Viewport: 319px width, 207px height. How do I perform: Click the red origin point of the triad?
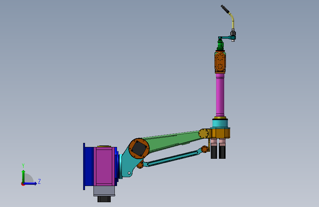click(x=23, y=184)
